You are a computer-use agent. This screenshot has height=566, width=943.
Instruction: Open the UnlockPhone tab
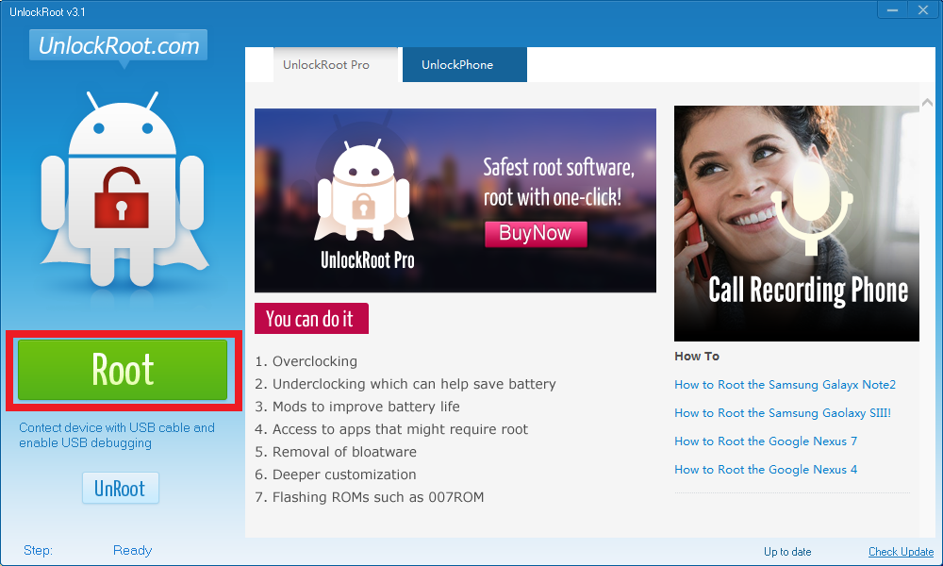click(x=464, y=64)
